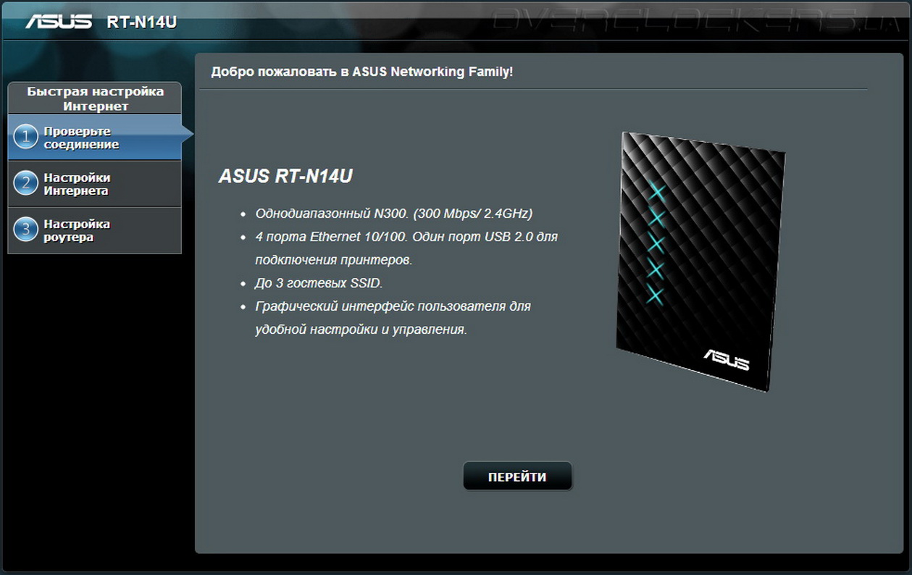The image size is (912, 575).
Task: Click the router product image
Action: pyautogui.click(x=700, y=261)
